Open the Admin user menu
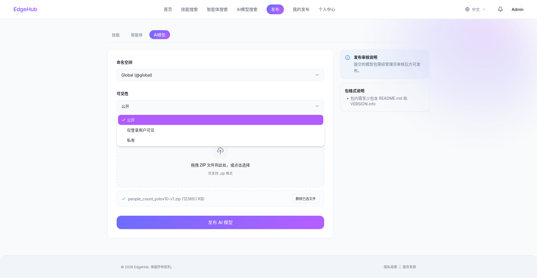 [517, 9]
